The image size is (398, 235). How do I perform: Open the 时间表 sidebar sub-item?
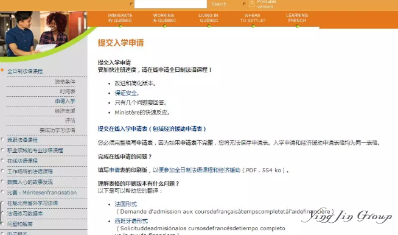(x=68, y=91)
